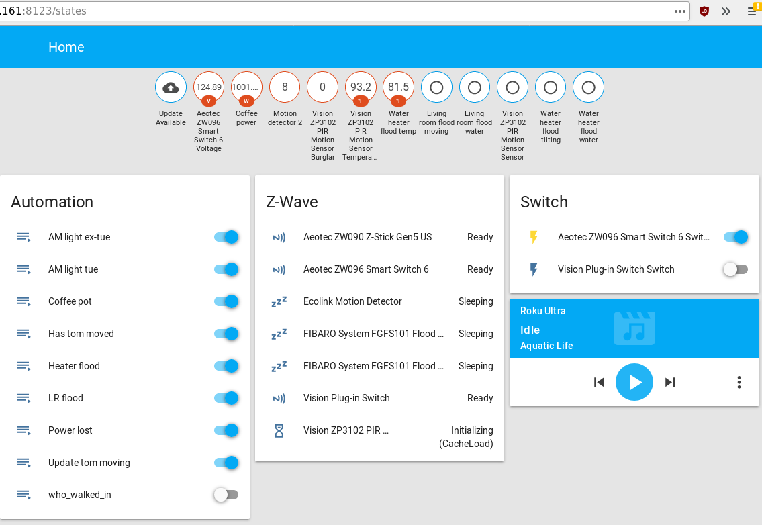
Task: Click the browser URL address field
Action: coord(336,11)
